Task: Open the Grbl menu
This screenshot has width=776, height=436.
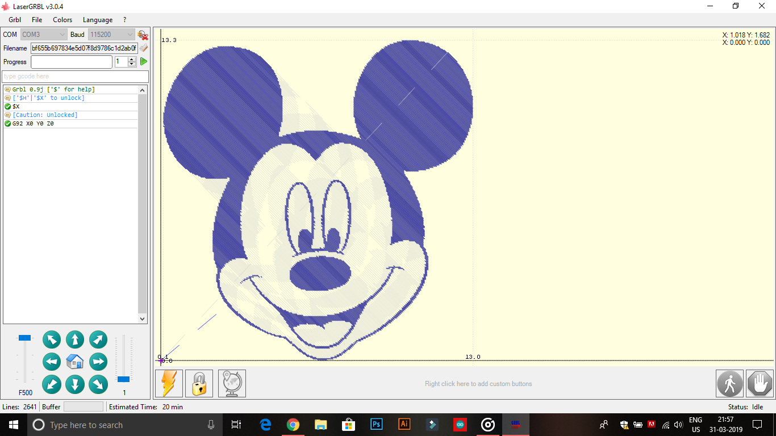Action: (x=14, y=19)
